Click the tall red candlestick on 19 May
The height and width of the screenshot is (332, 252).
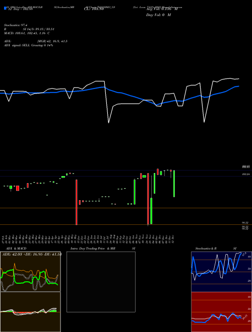(77, 202)
